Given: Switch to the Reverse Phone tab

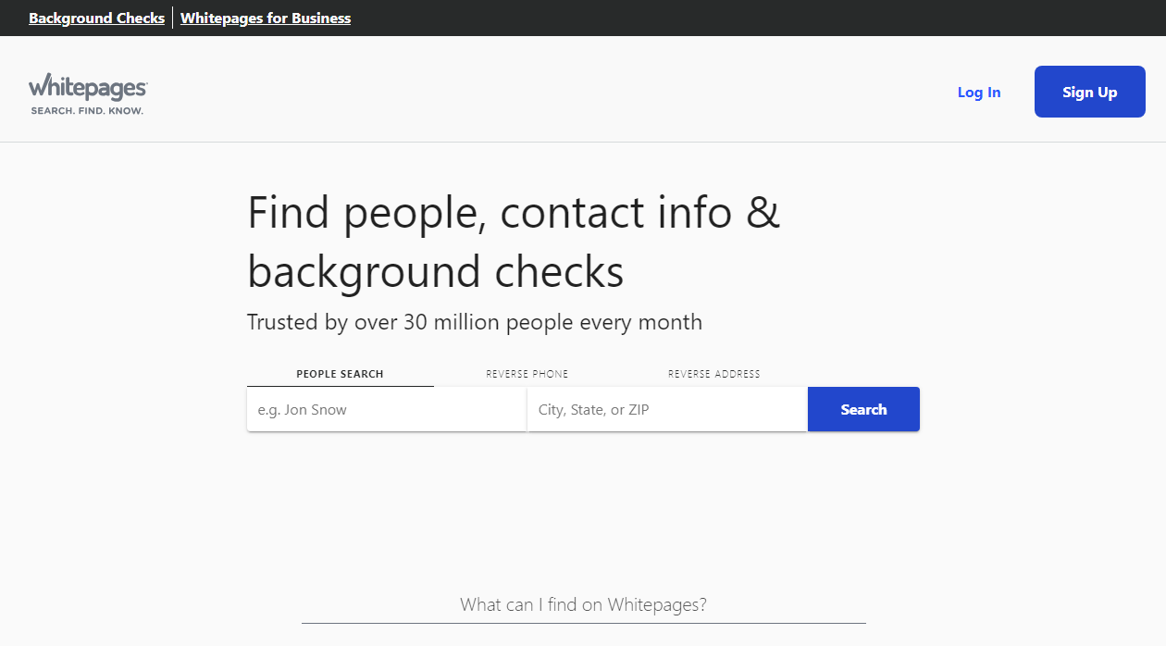Looking at the screenshot, I should point(527,374).
